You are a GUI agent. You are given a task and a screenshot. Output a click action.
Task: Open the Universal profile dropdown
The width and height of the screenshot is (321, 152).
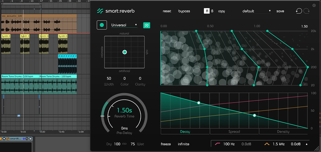[124, 25]
